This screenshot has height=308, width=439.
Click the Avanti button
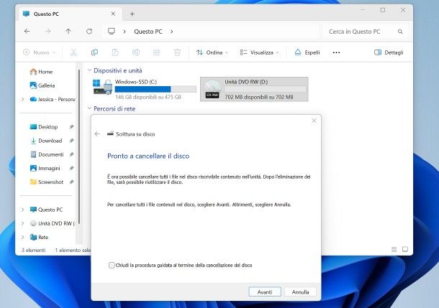coord(264,292)
